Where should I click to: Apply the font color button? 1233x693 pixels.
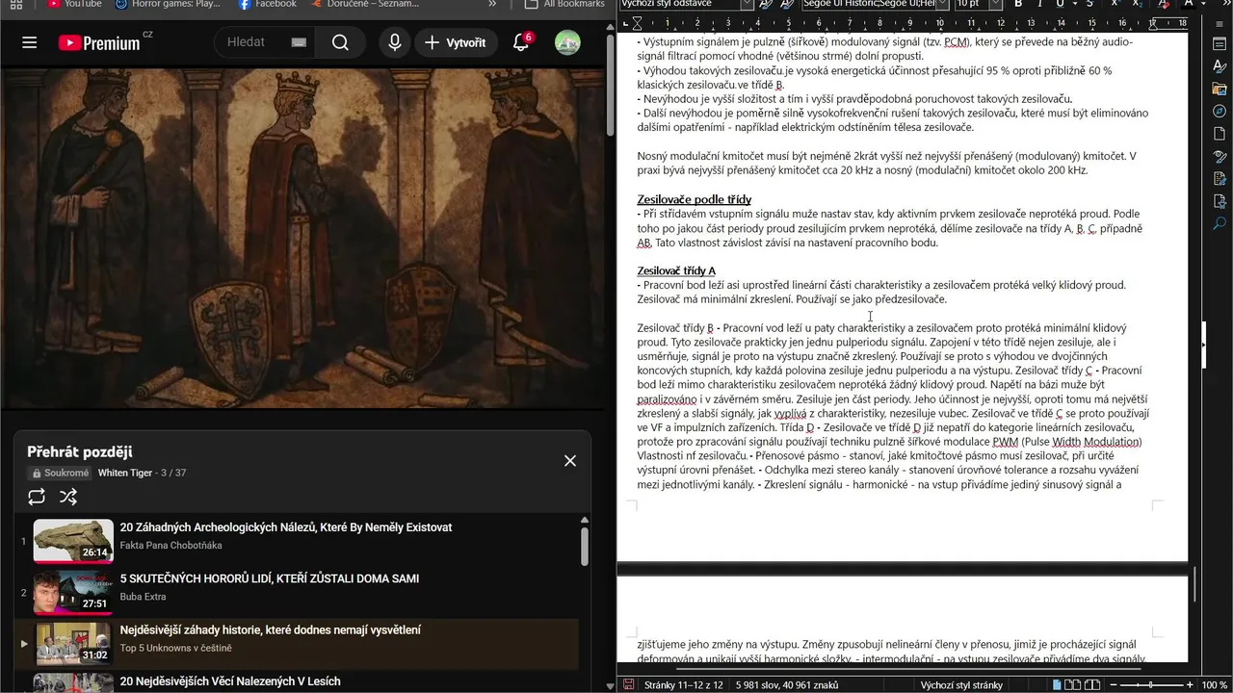coord(1188,4)
